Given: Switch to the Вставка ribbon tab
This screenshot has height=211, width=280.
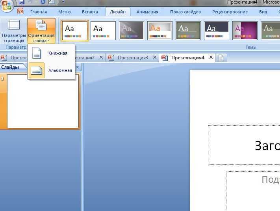Looking at the screenshot, I should click(90, 12).
